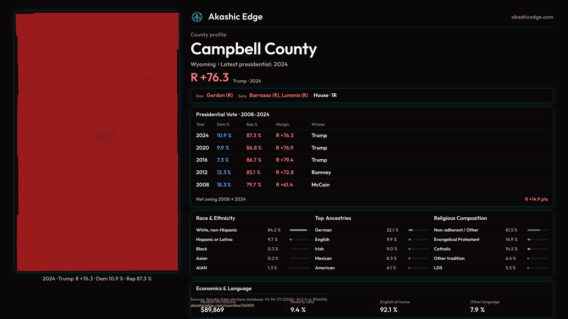
Task: Click the Catholic yellow indicator bar
Action: [x=529, y=249]
